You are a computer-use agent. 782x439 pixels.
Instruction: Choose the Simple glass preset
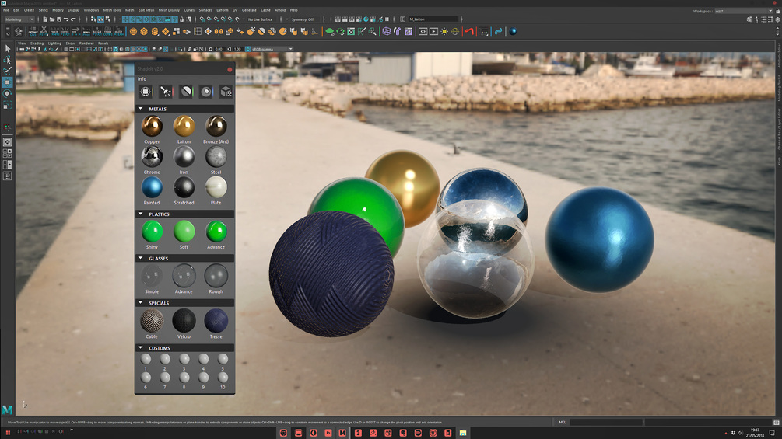pyautogui.click(x=152, y=277)
